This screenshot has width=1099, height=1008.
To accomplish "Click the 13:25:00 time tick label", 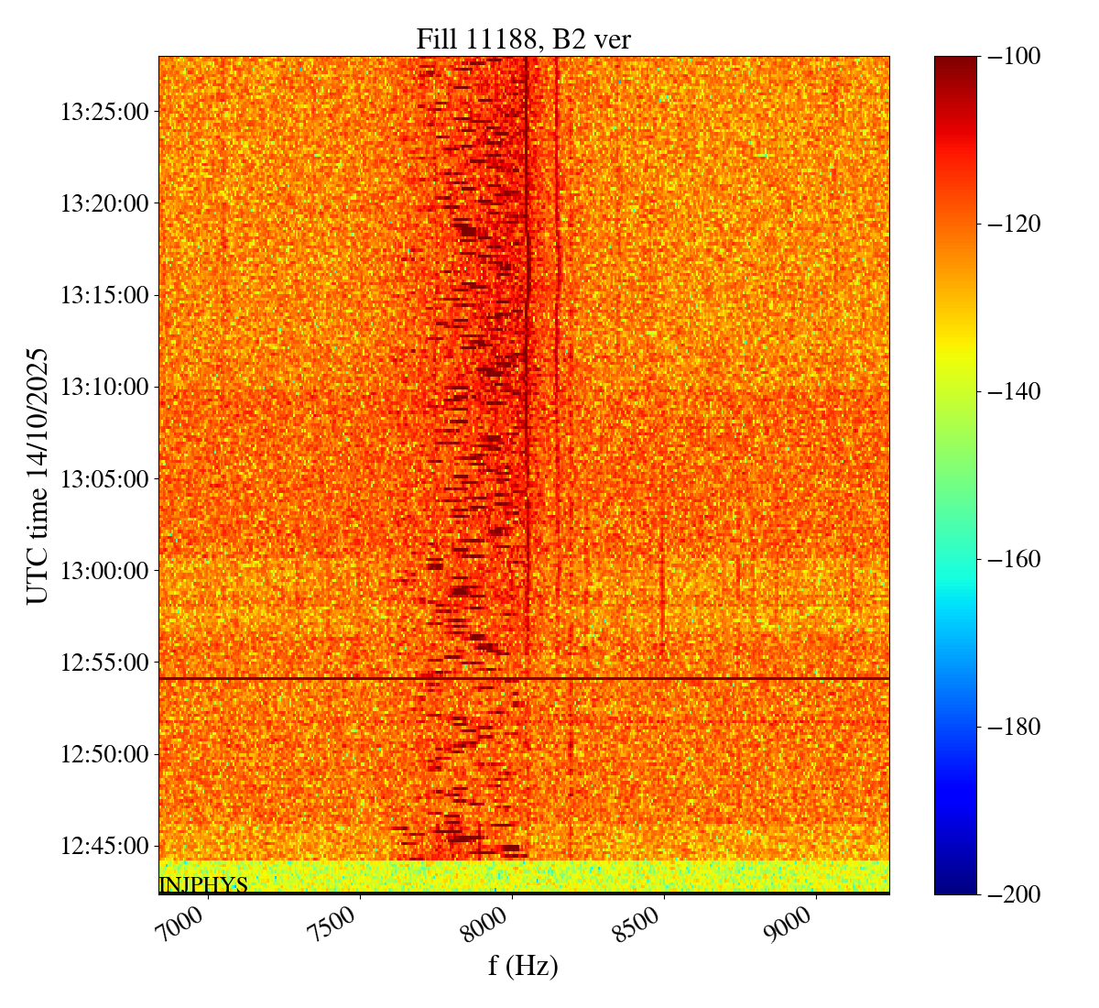I will 104,112.
